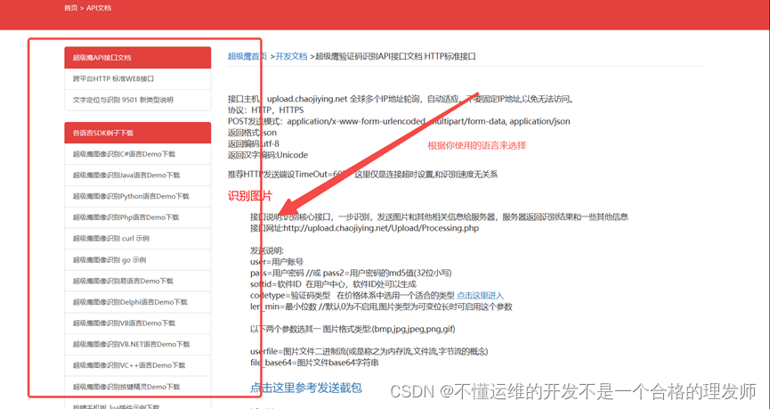Click the breadcrumb text 超级鹰验证码识别API接口文档 HTTP标准接口

pos(395,56)
